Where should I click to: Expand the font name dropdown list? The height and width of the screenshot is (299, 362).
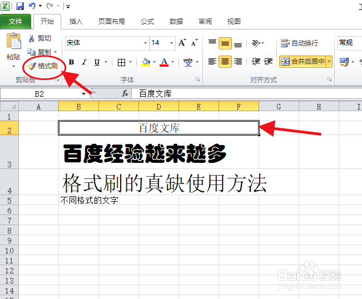pos(146,43)
